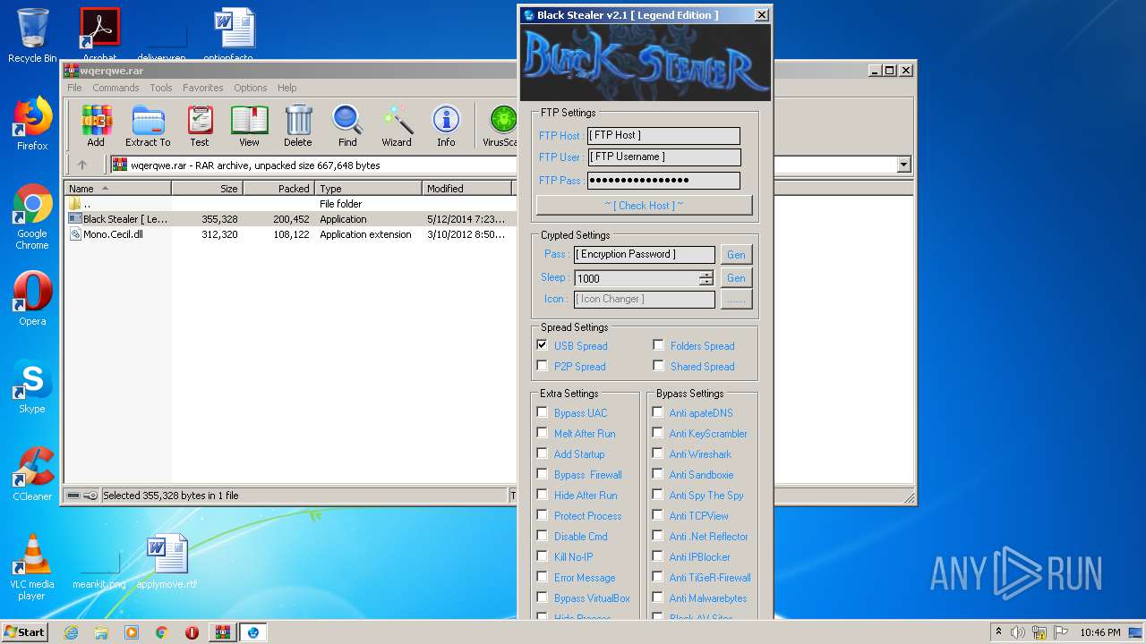Image resolution: width=1146 pixels, height=644 pixels.
Task: Open Recycle Bin desktop icon
Action: tap(32, 36)
